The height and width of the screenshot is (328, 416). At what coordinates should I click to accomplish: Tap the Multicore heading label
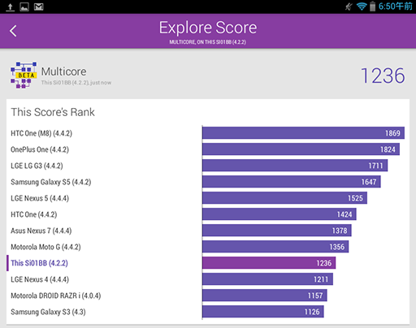[64, 71]
